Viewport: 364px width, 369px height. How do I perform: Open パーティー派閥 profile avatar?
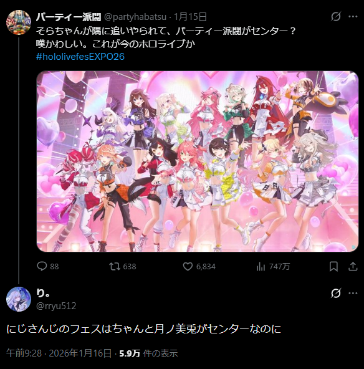[19, 22]
